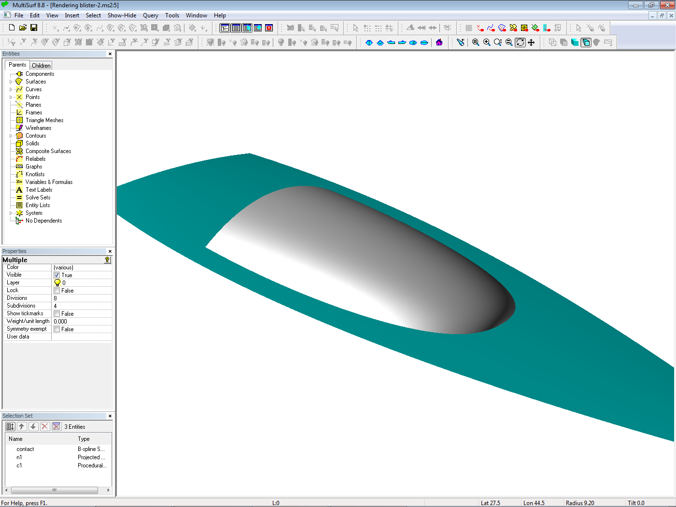Screen dimensions: 676x507
Task: Clear selection set with boxed X icon
Action: point(56,426)
